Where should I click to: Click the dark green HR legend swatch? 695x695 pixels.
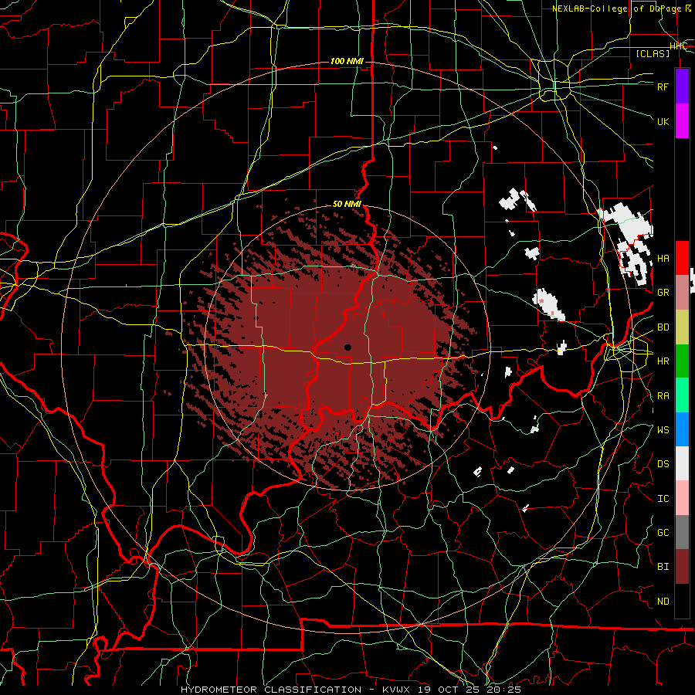point(682,361)
